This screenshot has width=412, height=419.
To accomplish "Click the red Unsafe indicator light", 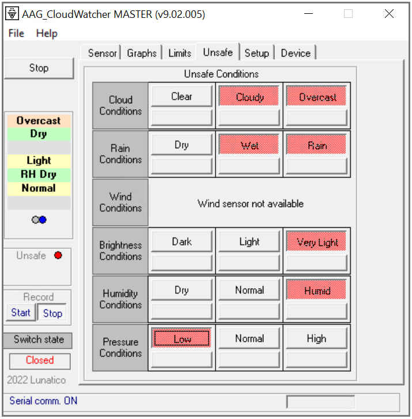I will (x=58, y=255).
